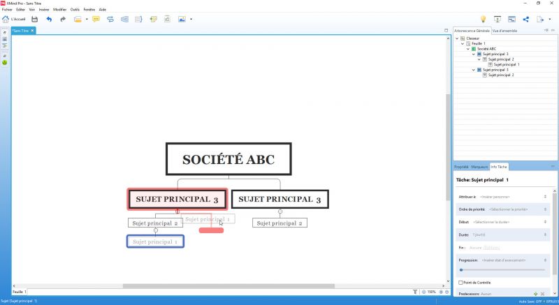Click the relationship arrow toolbar icon
This screenshot has width=559, height=305.
coord(110,20)
